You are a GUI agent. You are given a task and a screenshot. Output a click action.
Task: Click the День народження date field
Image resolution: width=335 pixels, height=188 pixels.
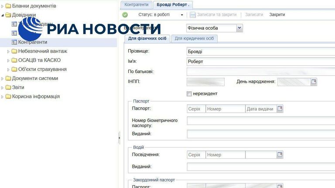[294, 82]
